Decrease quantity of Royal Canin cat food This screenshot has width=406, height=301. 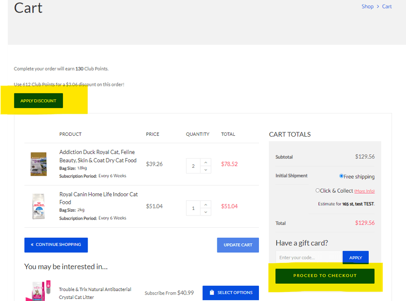coord(206,211)
